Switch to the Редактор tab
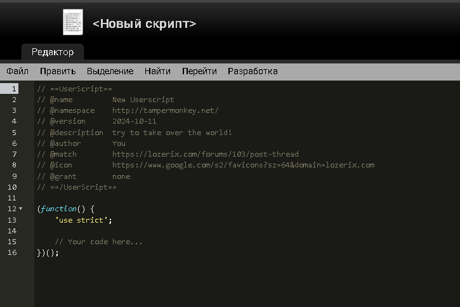This screenshot has height=307, width=460. (53, 52)
